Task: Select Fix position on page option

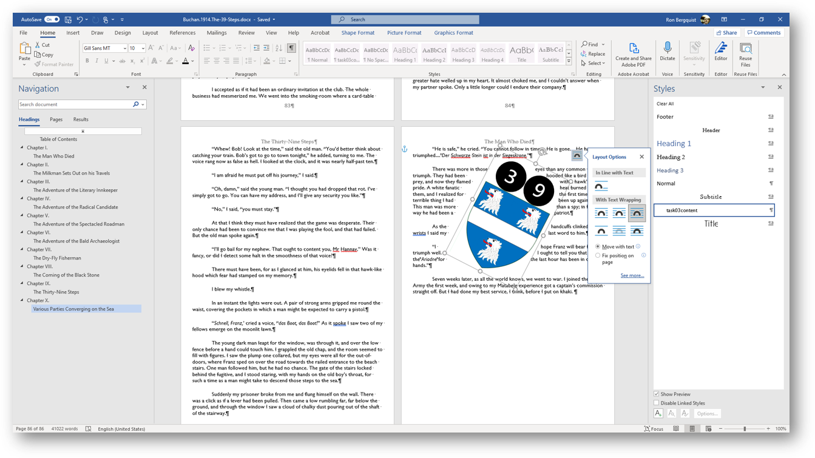Action: [x=598, y=256]
